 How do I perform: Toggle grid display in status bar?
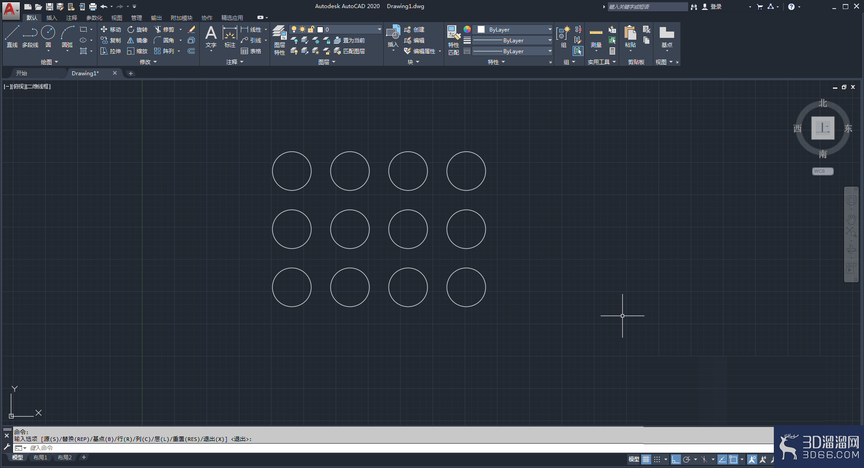click(646, 459)
